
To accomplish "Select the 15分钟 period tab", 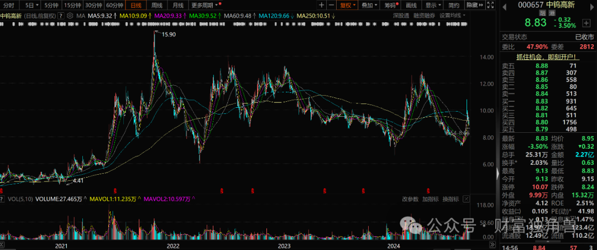I will pyautogui.click(x=72, y=6).
